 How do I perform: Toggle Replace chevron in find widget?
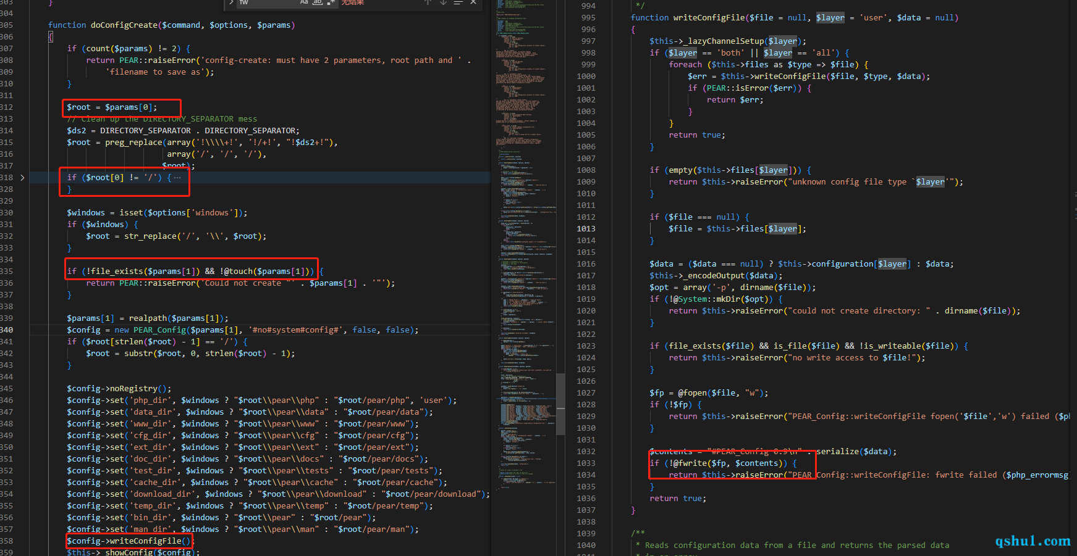231,2
